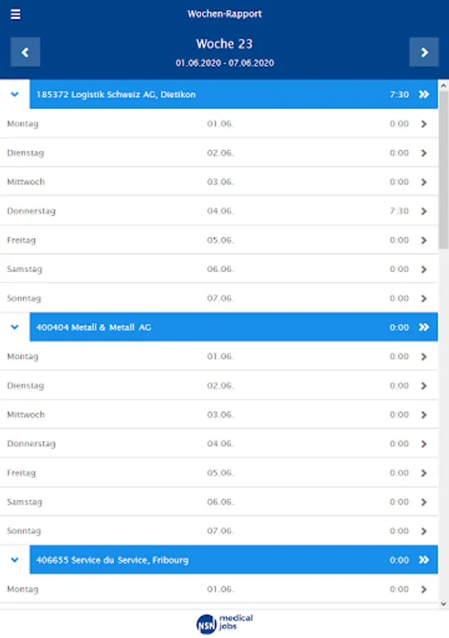
Task: Open double-arrow for Logistik Schweiz AG
Action: 424,94
